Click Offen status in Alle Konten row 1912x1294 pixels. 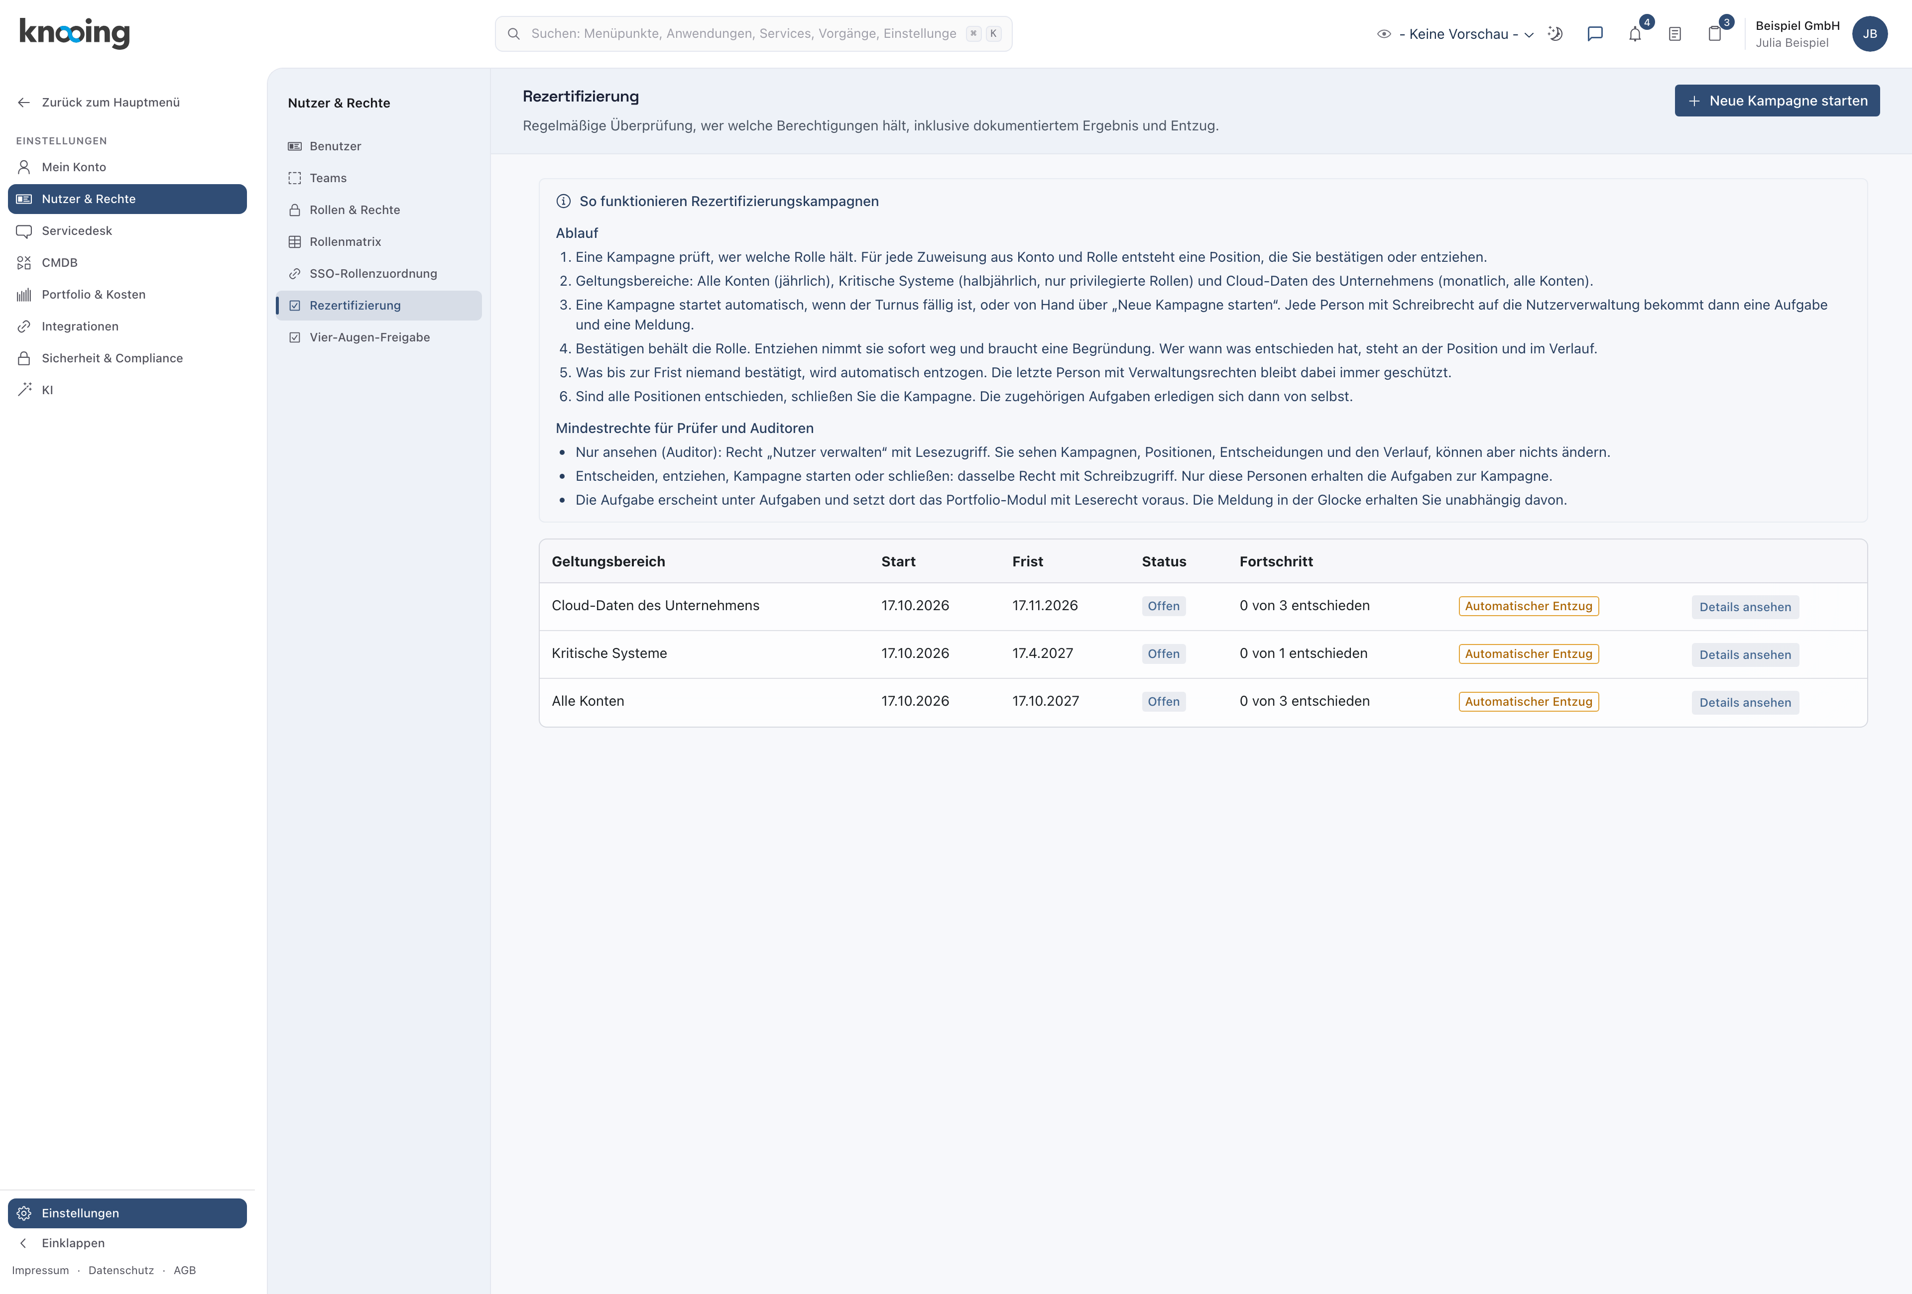[1163, 701]
